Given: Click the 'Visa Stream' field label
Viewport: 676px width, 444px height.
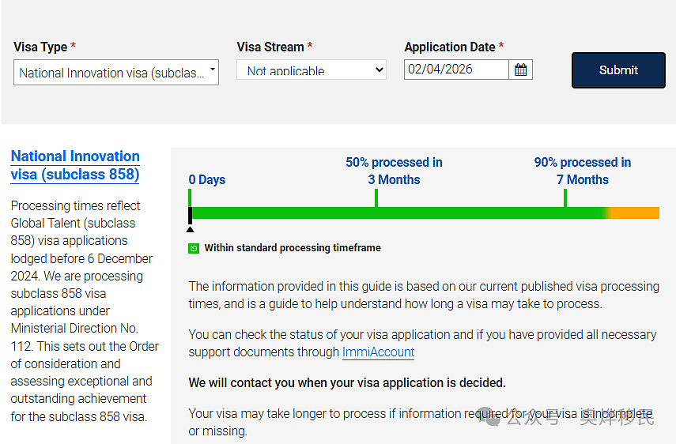Looking at the screenshot, I should click(x=270, y=47).
